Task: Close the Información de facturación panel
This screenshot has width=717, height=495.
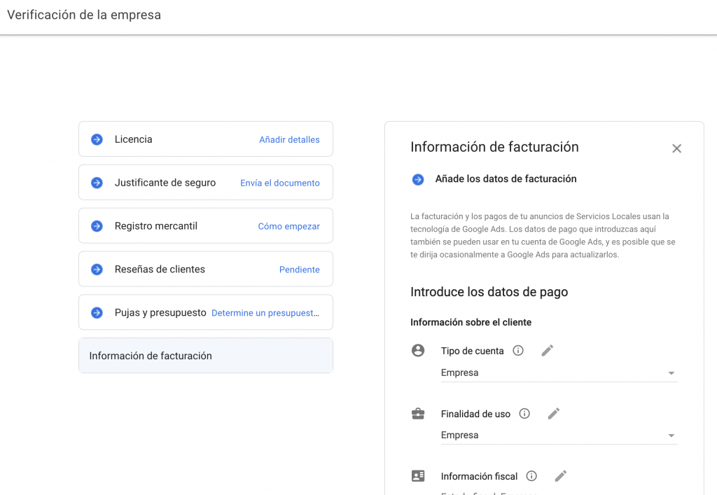Action: pyautogui.click(x=676, y=148)
